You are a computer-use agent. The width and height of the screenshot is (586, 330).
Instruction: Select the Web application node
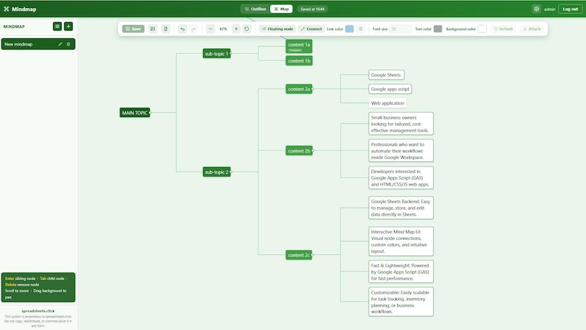(387, 103)
